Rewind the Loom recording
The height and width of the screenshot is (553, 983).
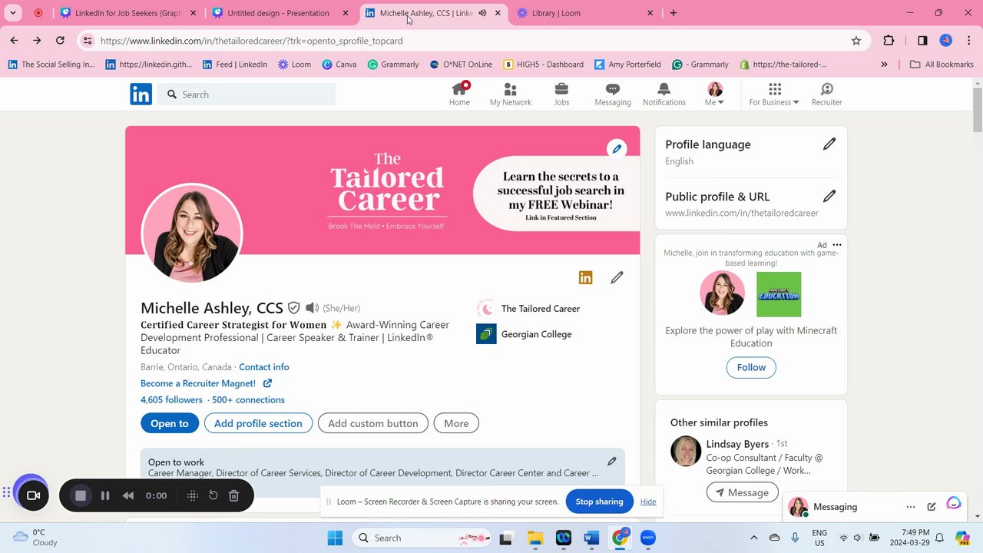pos(128,495)
